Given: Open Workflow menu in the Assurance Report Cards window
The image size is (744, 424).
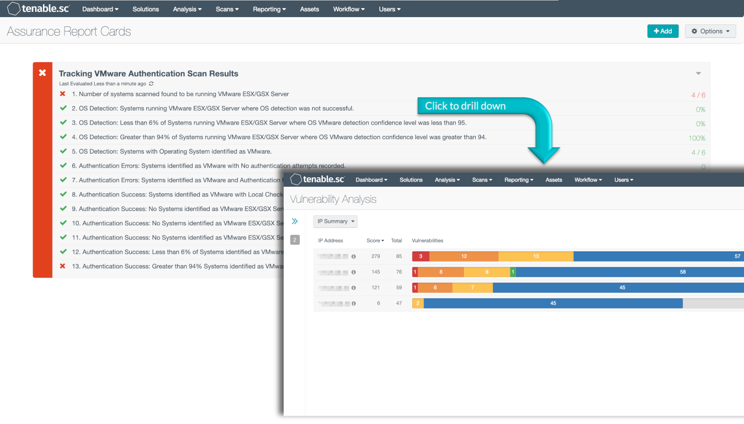Looking at the screenshot, I should coord(349,9).
